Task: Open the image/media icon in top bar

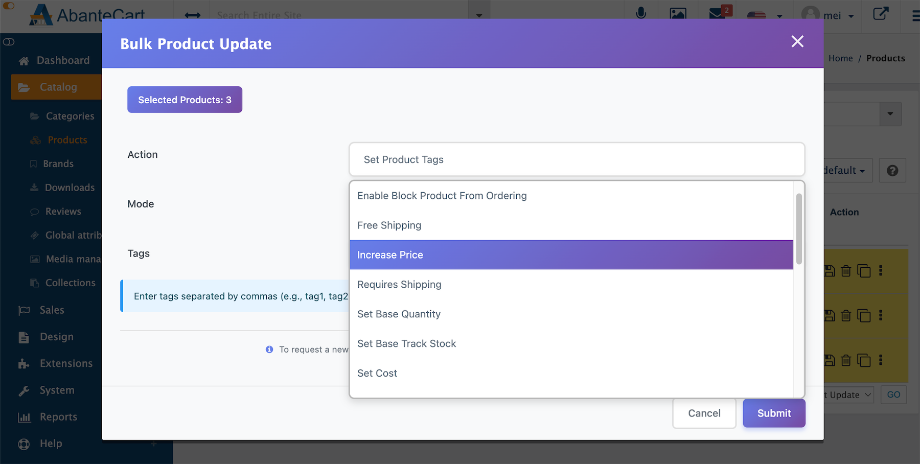Action: (678, 13)
